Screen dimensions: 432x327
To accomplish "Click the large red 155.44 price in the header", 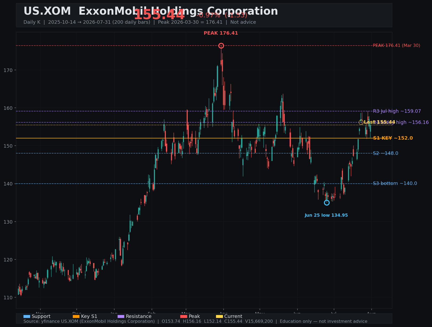I will 159,15.
